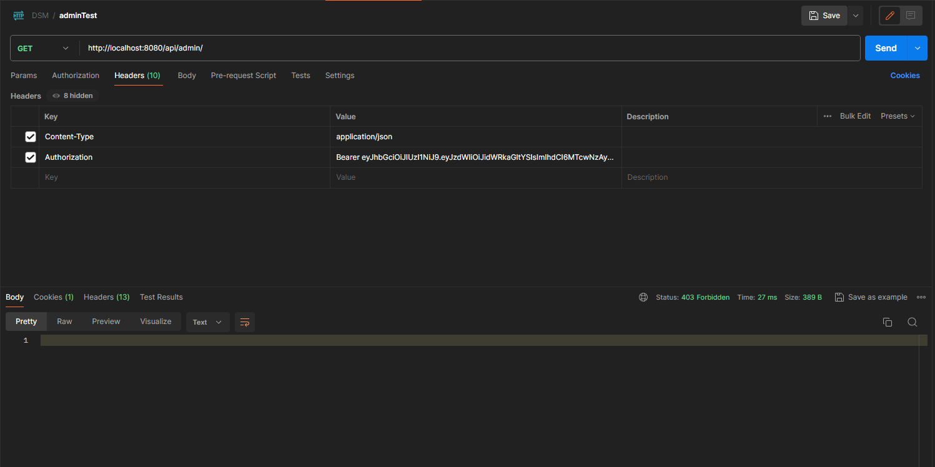
Task: Click the Save button
Action: (x=824, y=16)
